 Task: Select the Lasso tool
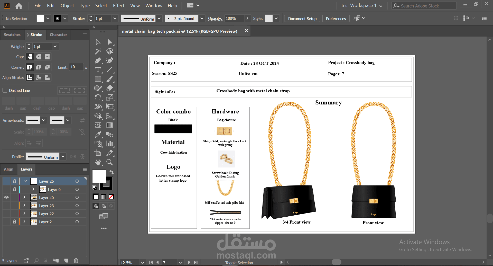point(110,51)
